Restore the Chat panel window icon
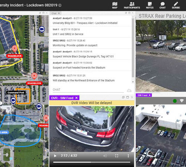Viewport: 186px width, 167px height. pyautogui.click(x=126, y=13)
